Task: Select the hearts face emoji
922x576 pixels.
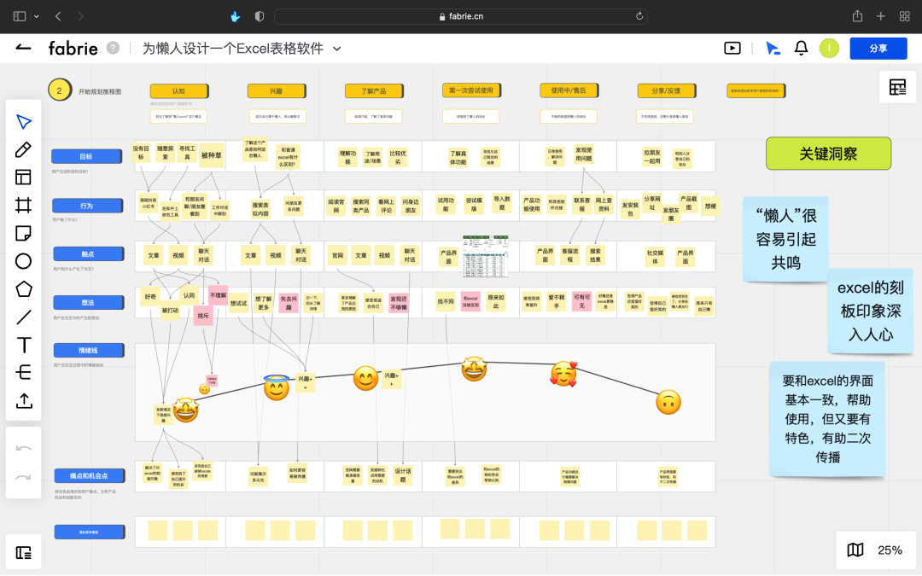Action: tap(564, 374)
